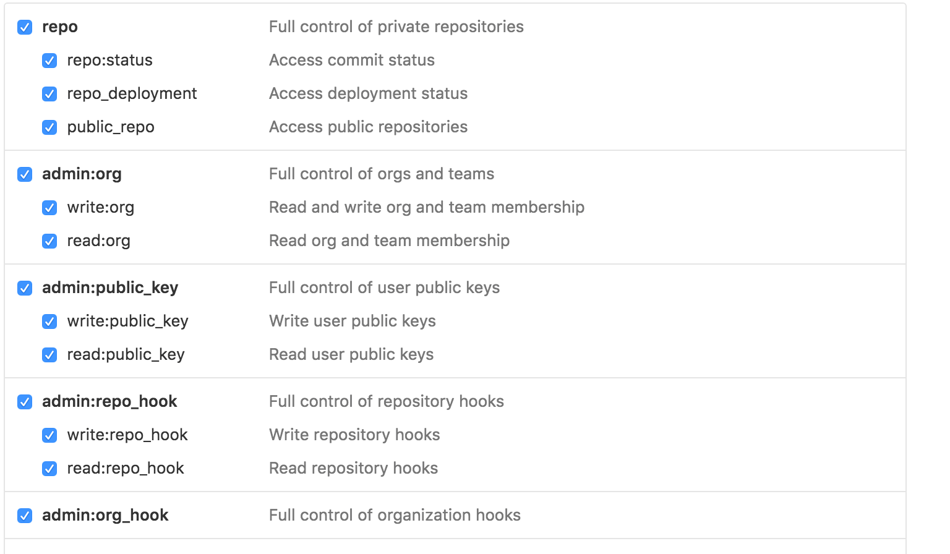Uncheck repo_deployment scope

49,94
